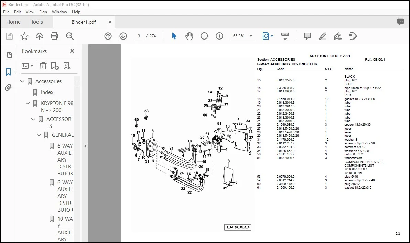410x243 pixels.
Task: Activate the Hand pan tool
Action: click(x=189, y=36)
